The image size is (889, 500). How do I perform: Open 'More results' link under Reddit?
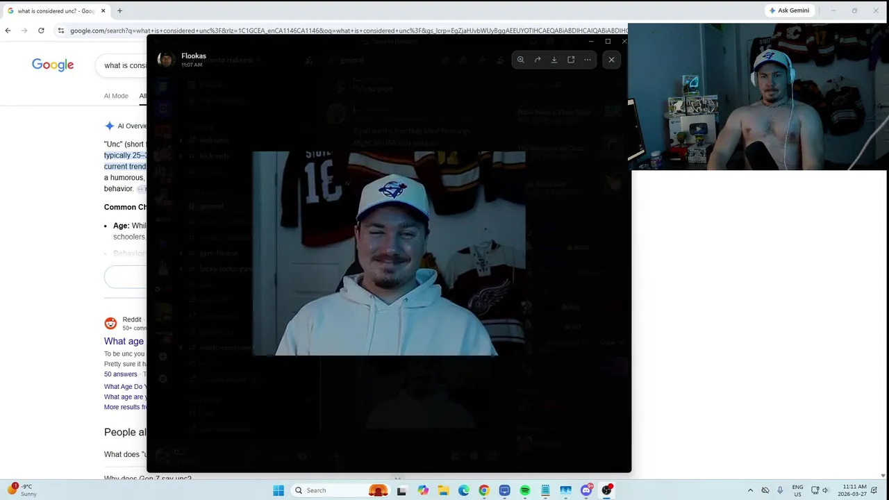click(x=125, y=407)
